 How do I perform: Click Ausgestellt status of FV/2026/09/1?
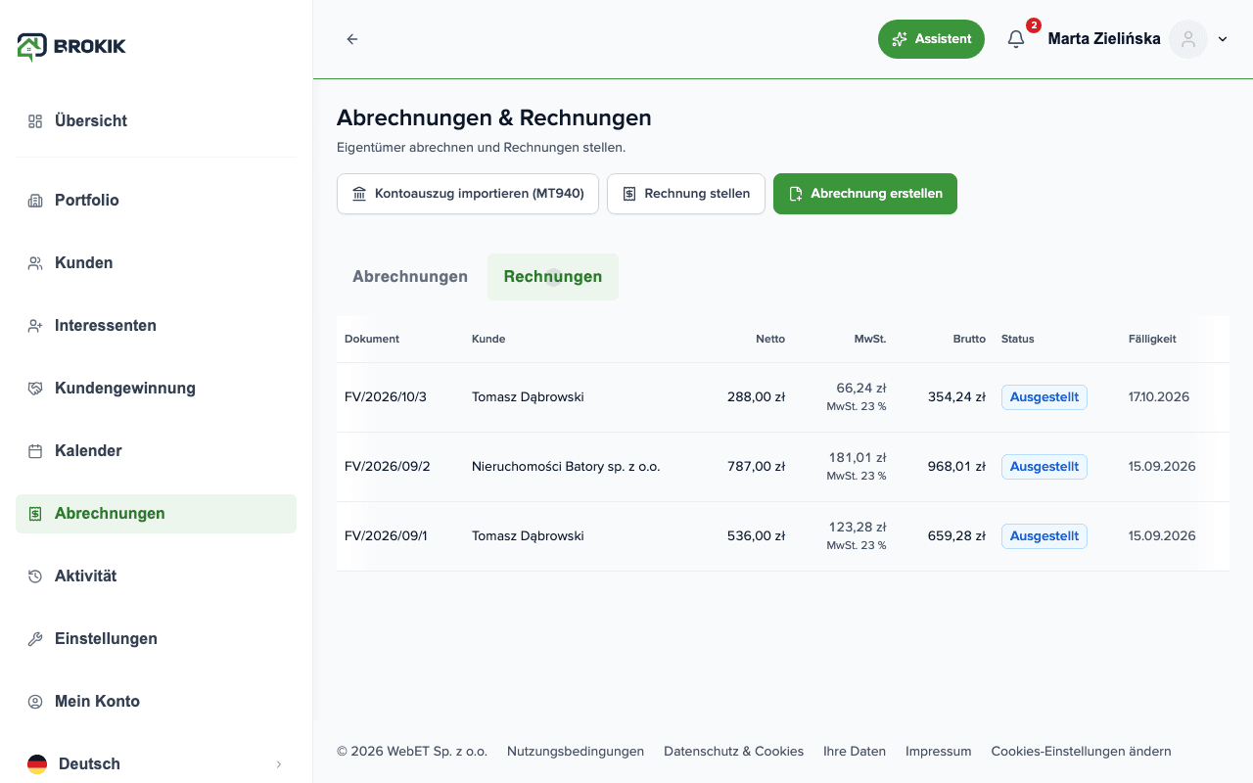coord(1044,536)
